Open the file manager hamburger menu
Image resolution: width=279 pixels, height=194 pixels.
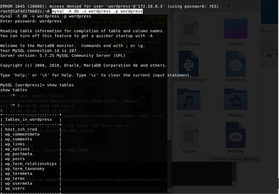point(229,6)
